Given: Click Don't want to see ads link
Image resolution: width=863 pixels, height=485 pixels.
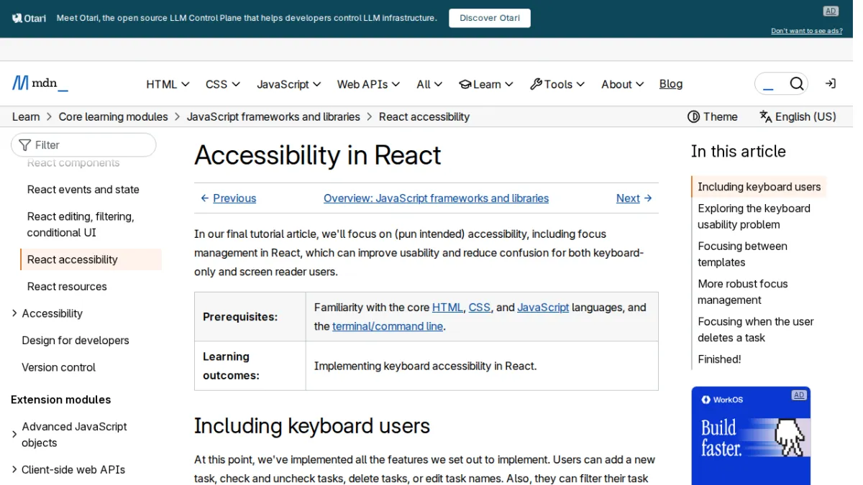Looking at the screenshot, I should (x=807, y=31).
